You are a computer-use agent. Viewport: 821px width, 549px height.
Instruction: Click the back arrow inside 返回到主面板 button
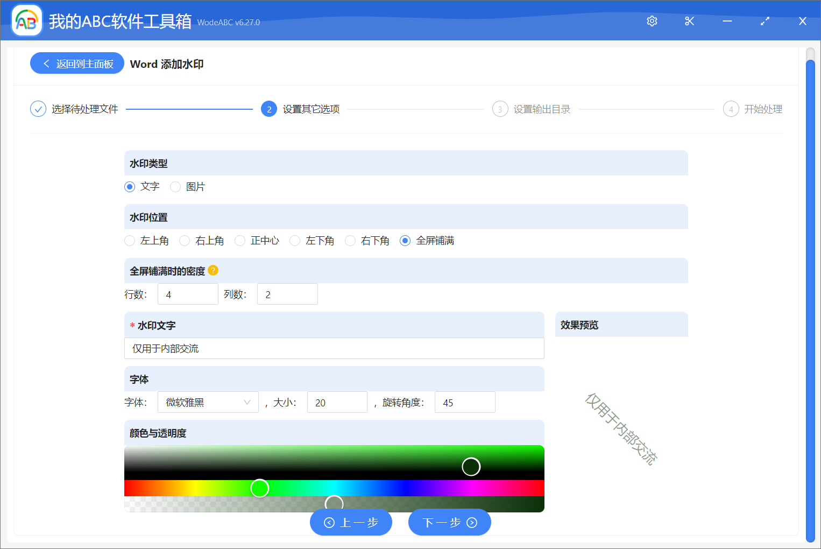pos(45,63)
